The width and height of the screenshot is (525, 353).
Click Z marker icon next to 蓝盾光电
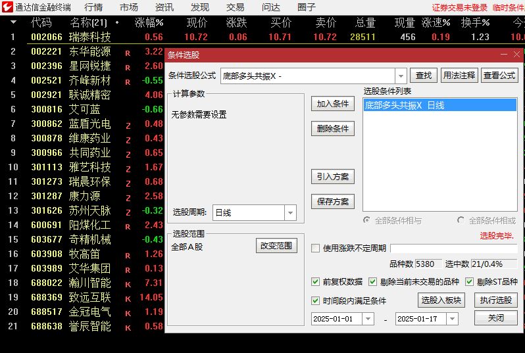(x=128, y=126)
